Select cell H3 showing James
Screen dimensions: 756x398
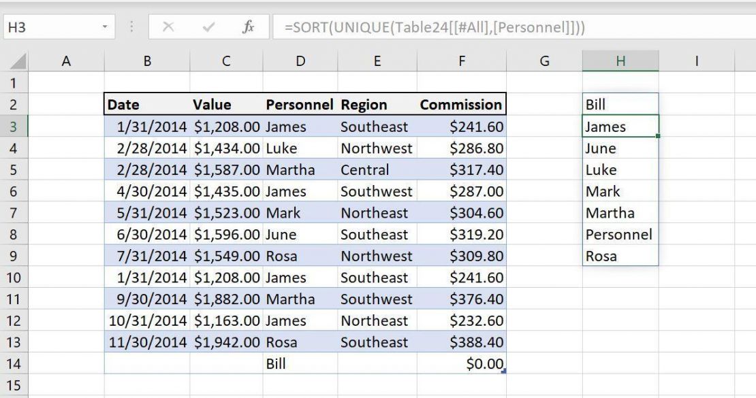pos(620,126)
